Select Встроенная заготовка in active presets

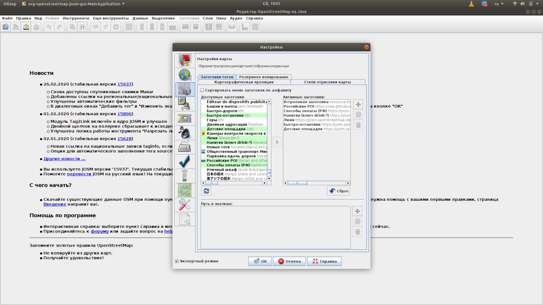click(317, 102)
